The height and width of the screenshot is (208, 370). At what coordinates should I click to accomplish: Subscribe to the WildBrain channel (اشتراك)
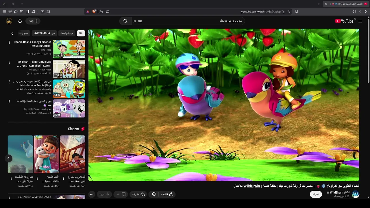(316, 194)
